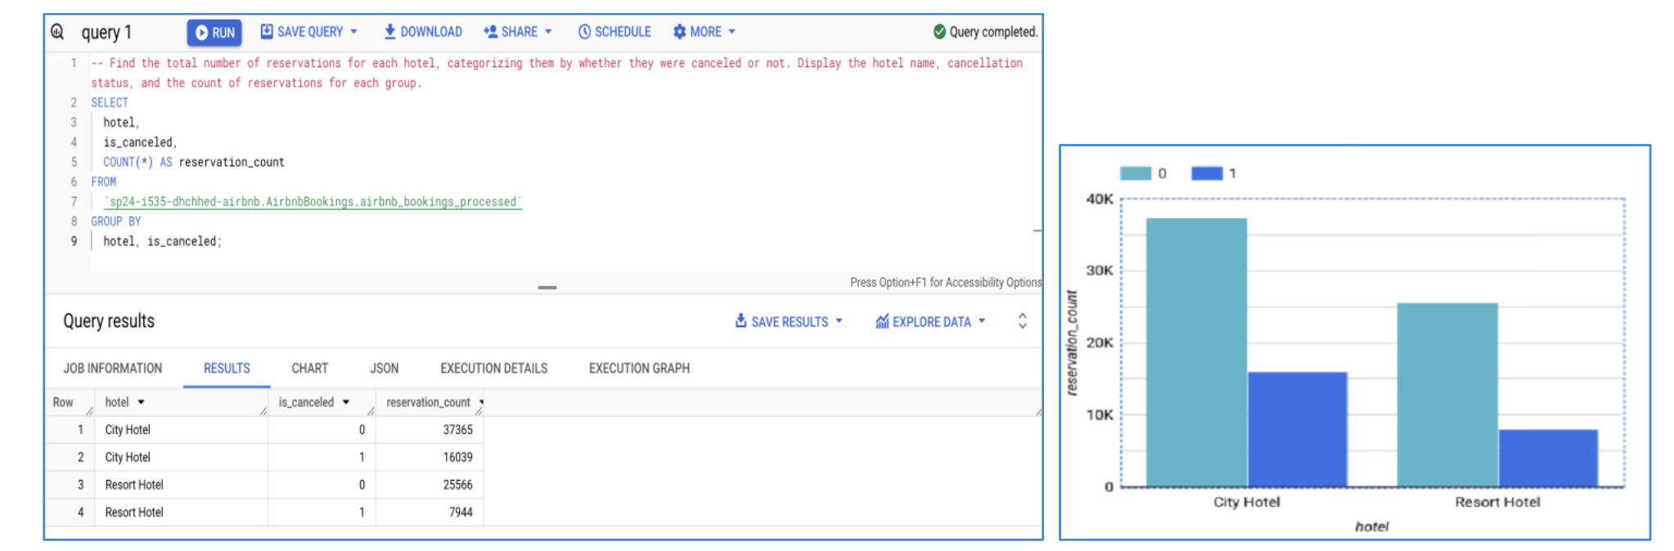Open reservation_count column header dropdown
The image size is (1674, 551).
click(481, 402)
